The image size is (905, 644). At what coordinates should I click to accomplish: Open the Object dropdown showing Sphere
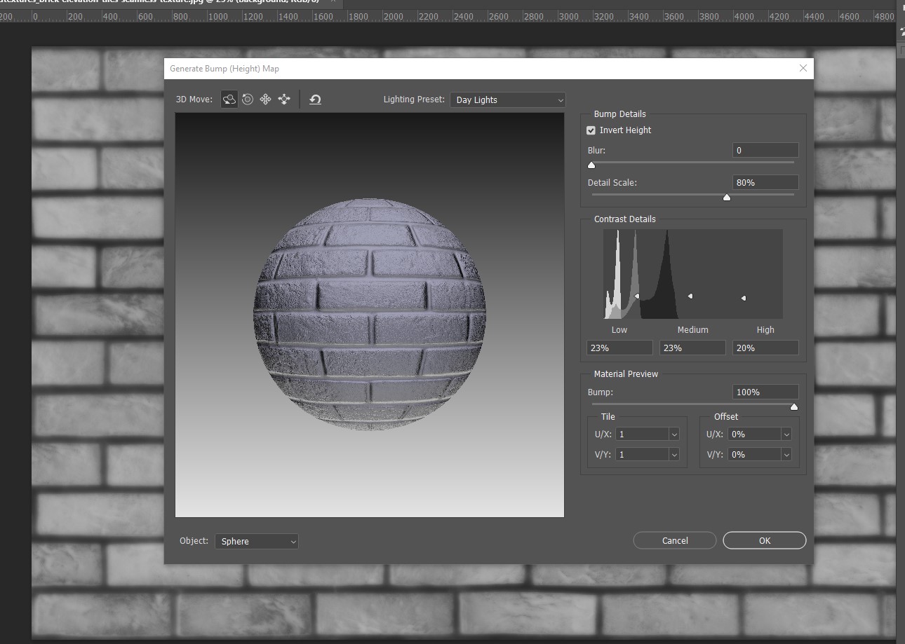[256, 541]
